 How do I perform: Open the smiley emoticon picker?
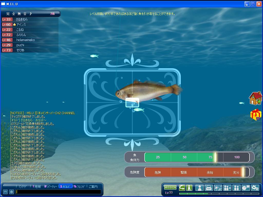coord(11,192)
